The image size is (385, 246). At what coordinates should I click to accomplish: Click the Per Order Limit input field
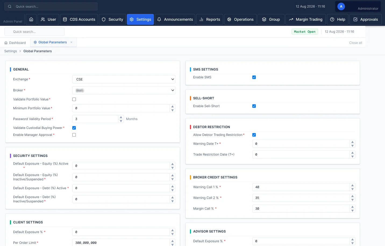pos(121,243)
